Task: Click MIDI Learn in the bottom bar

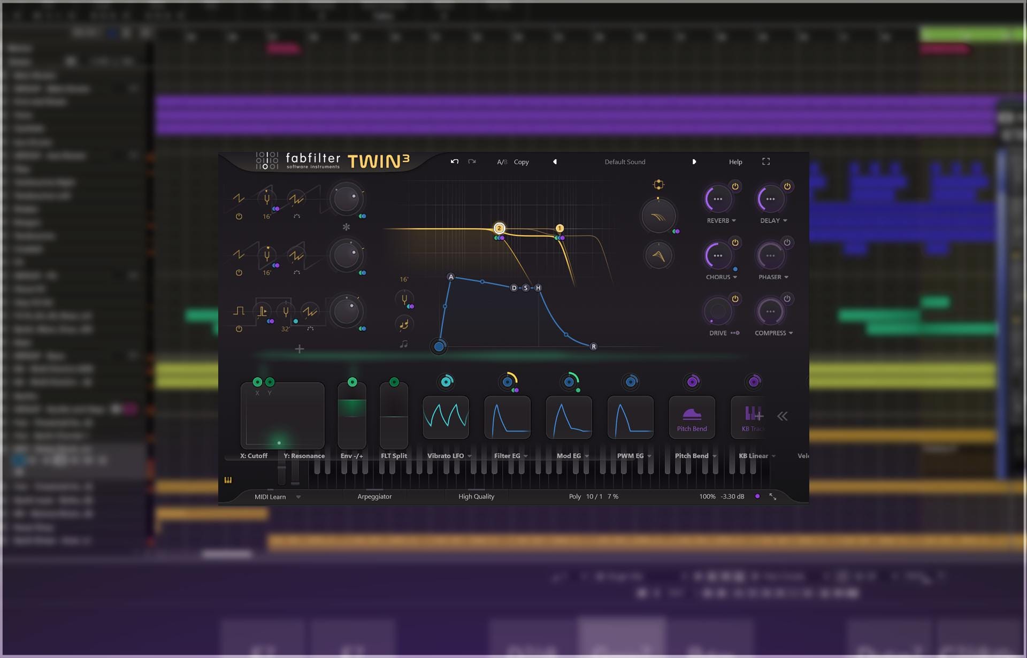Action: [x=270, y=497]
